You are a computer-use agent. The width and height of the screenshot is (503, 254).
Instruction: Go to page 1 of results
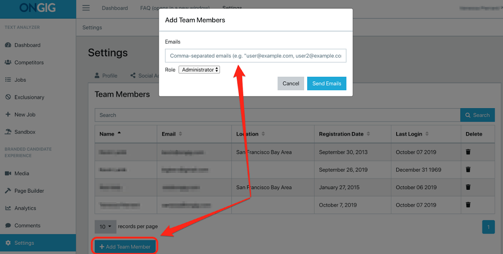[x=488, y=227]
